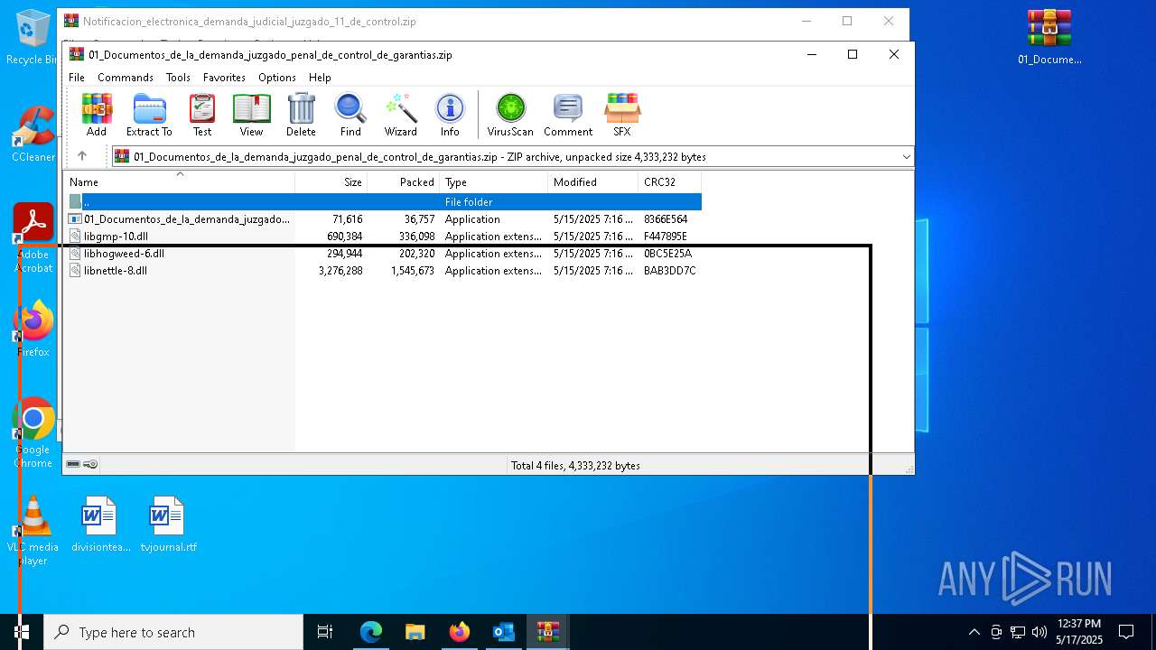Viewport: 1156px width, 650px height.
Task: Sort by Size column header
Action: pos(331,182)
